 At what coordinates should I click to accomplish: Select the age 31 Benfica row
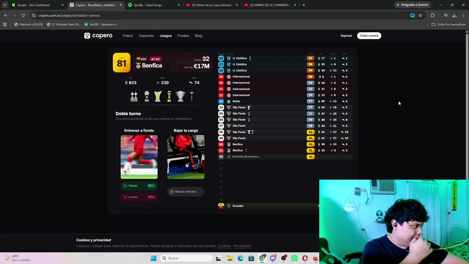coord(285,150)
